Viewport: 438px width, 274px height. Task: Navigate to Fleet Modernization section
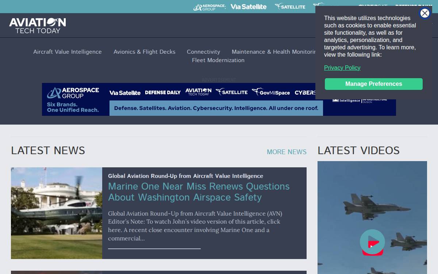(218, 60)
